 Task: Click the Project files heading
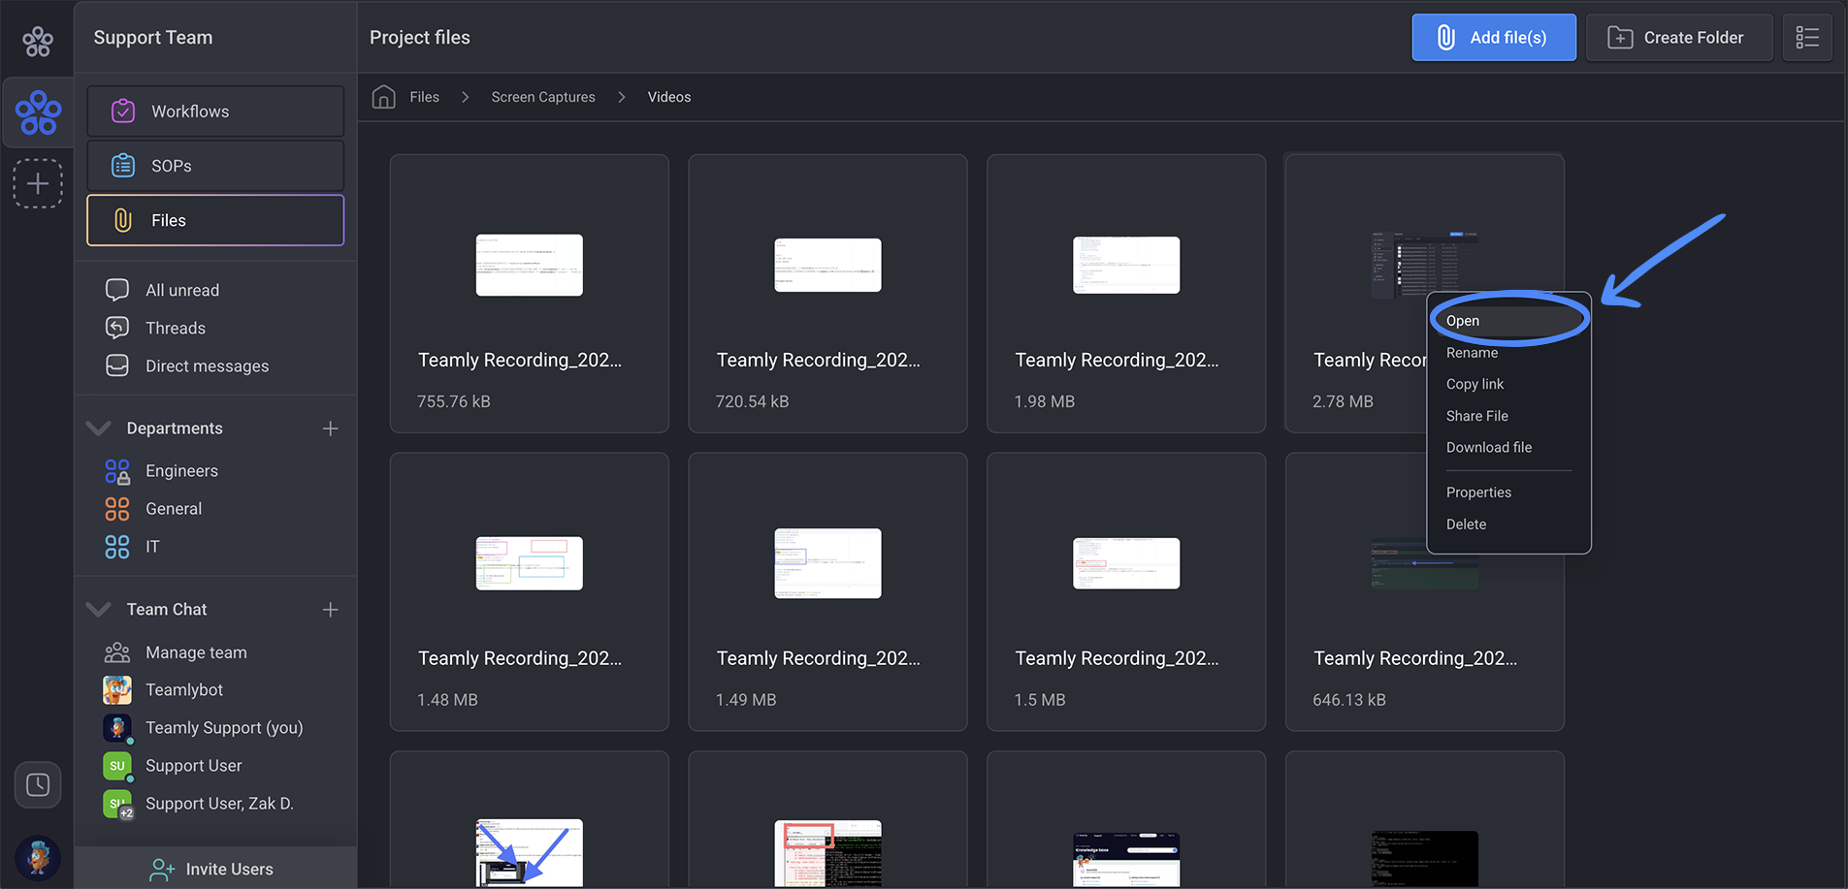[420, 38]
